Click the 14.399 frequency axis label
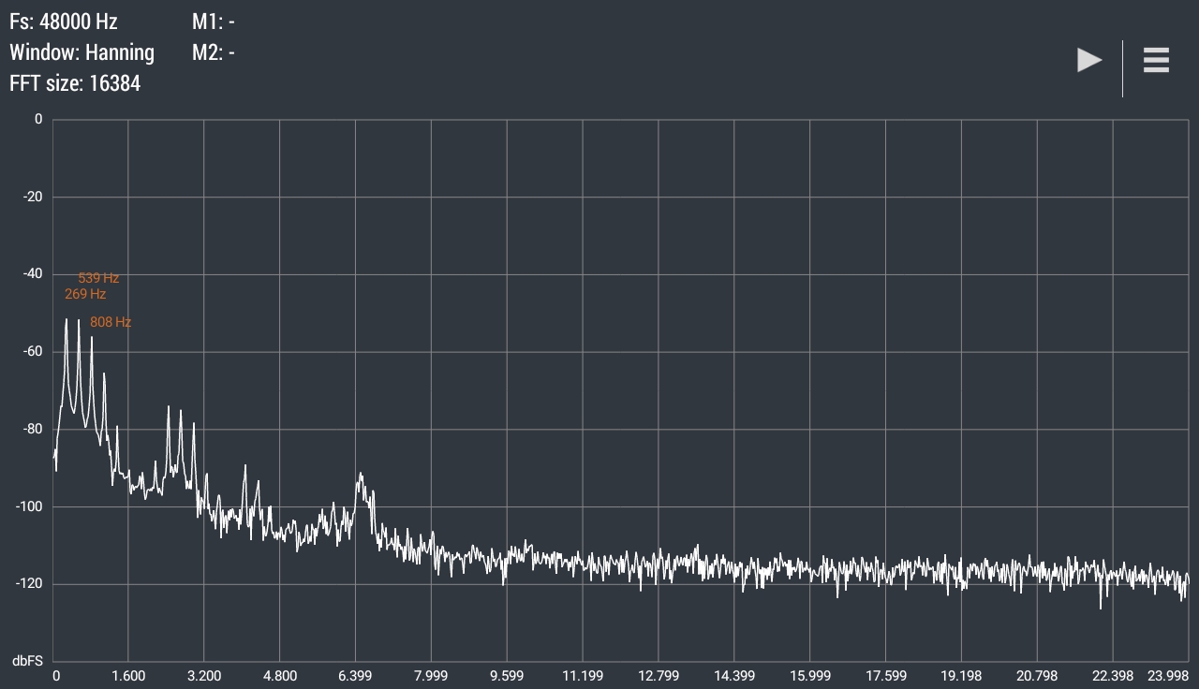This screenshot has height=689, width=1199. click(734, 676)
